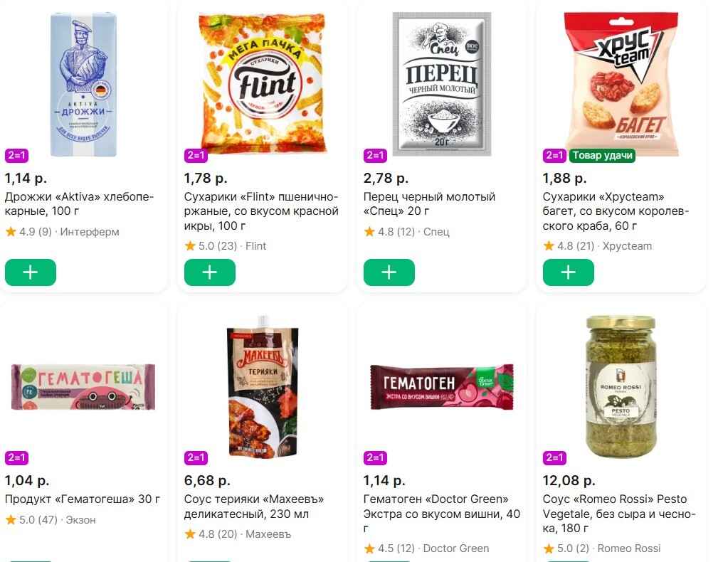Open the 'Перец черный молотый «Спец»' title link
Screen dimensions: 723x562
coord(429,203)
